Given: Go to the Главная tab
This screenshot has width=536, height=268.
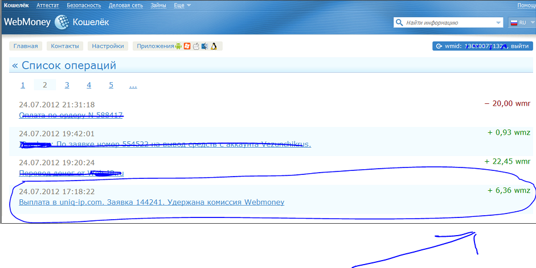Looking at the screenshot, I should tap(26, 46).
